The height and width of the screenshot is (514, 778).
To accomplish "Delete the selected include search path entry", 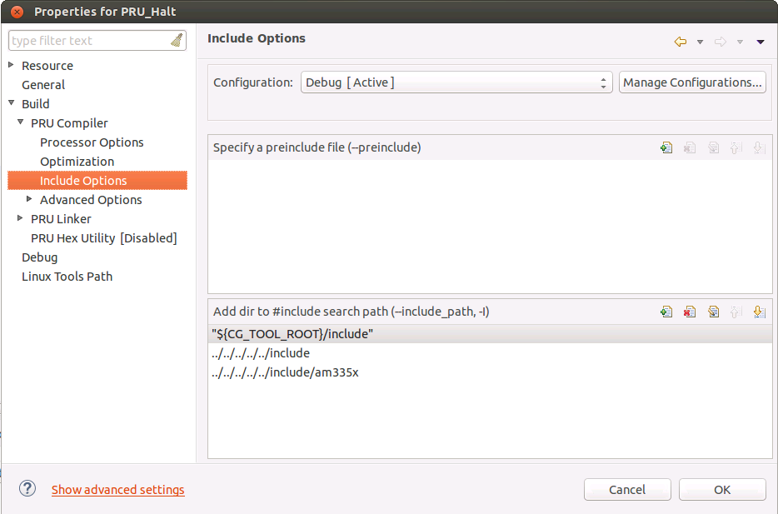I will coord(689,311).
